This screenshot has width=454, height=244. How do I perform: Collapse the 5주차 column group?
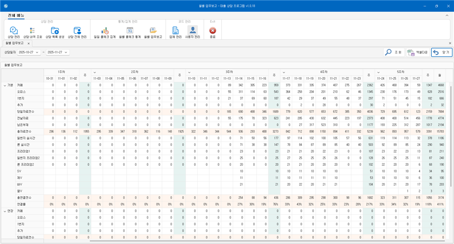(378, 73)
